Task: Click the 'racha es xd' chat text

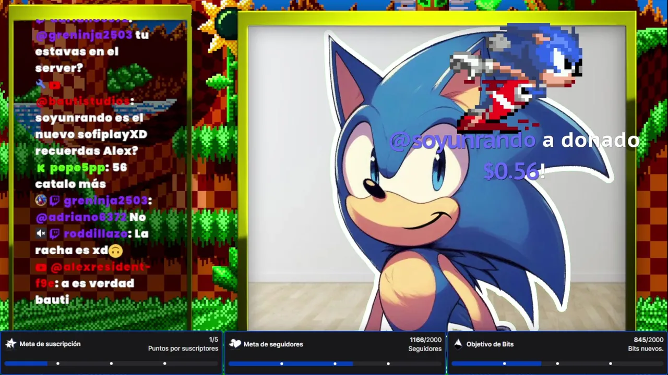Action: coord(71,251)
